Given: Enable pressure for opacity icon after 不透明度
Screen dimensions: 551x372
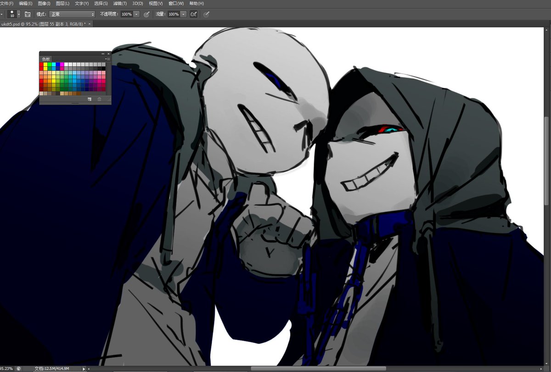Looking at the screenshot, I should 146,14.
